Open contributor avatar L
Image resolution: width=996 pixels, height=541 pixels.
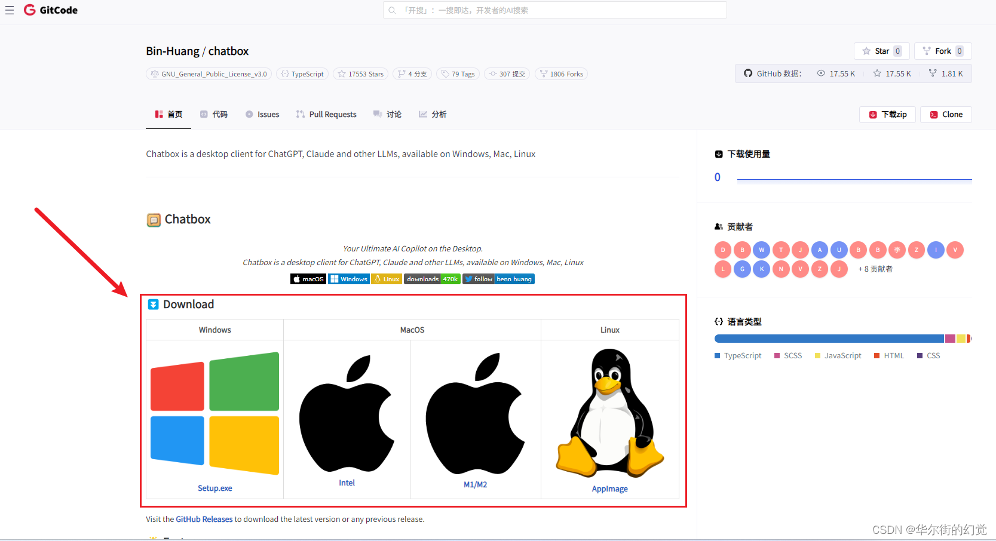(x=723, y=269)
